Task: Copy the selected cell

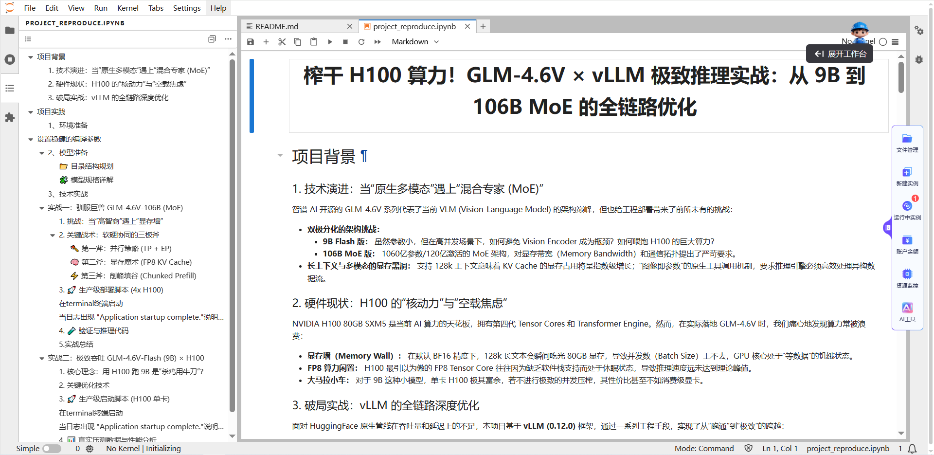Action: coord(298,42)
